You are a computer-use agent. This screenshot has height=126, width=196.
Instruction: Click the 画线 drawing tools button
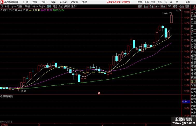pos(163,6)
